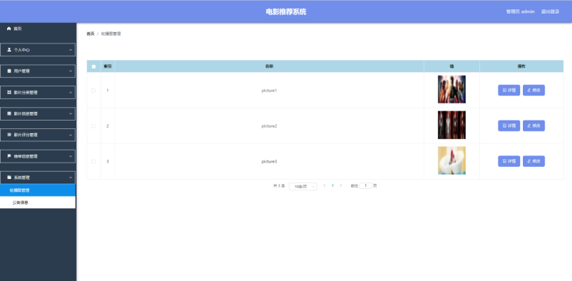
Task: Collapse the 系统管理 menu chevron
Action: click(71, 178)
